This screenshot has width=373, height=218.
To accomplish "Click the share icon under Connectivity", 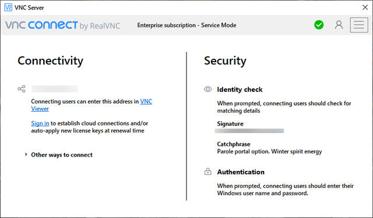I will click(22, 89).
